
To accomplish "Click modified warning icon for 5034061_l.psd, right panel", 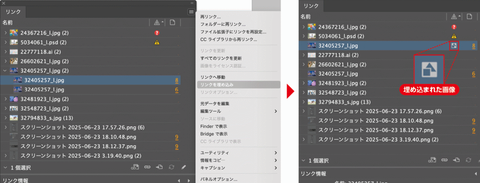I will point(454,36).
